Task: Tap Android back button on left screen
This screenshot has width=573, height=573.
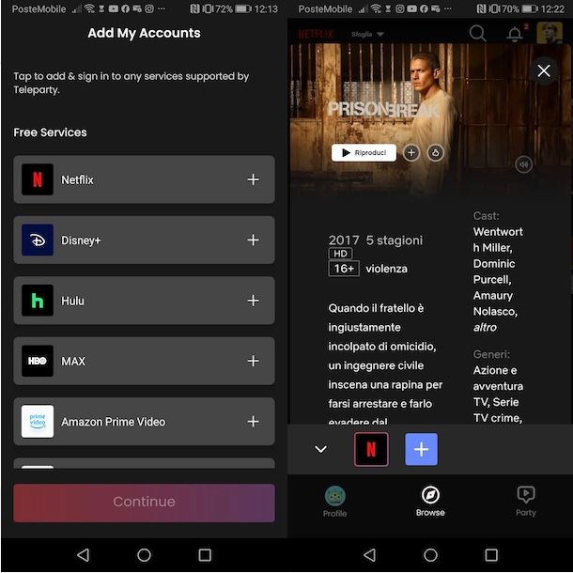Action: click(x=84, y=555)
